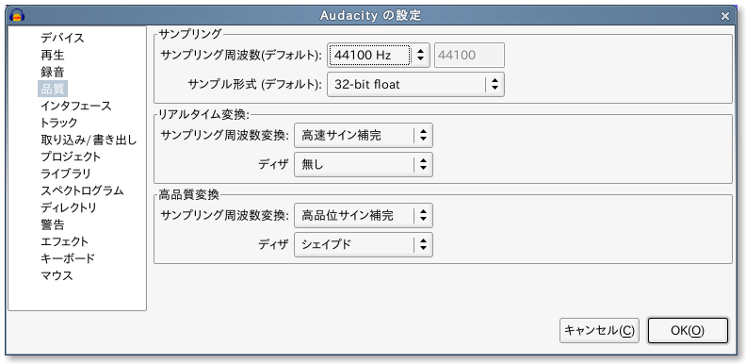Viewport: 746px width, 364px height.
Task: Go to the 録音 settings page
Action: 53,73
